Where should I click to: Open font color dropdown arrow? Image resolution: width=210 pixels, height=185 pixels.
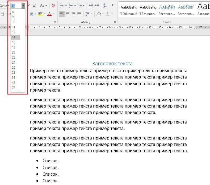54,14
